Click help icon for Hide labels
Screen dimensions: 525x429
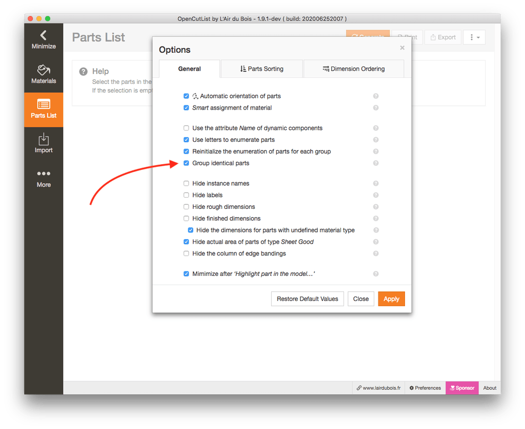click(x=376, y=195)
